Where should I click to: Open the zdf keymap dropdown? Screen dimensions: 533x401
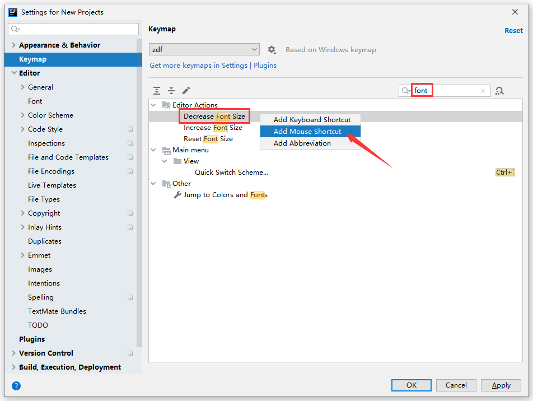click(x=204, y=50)
